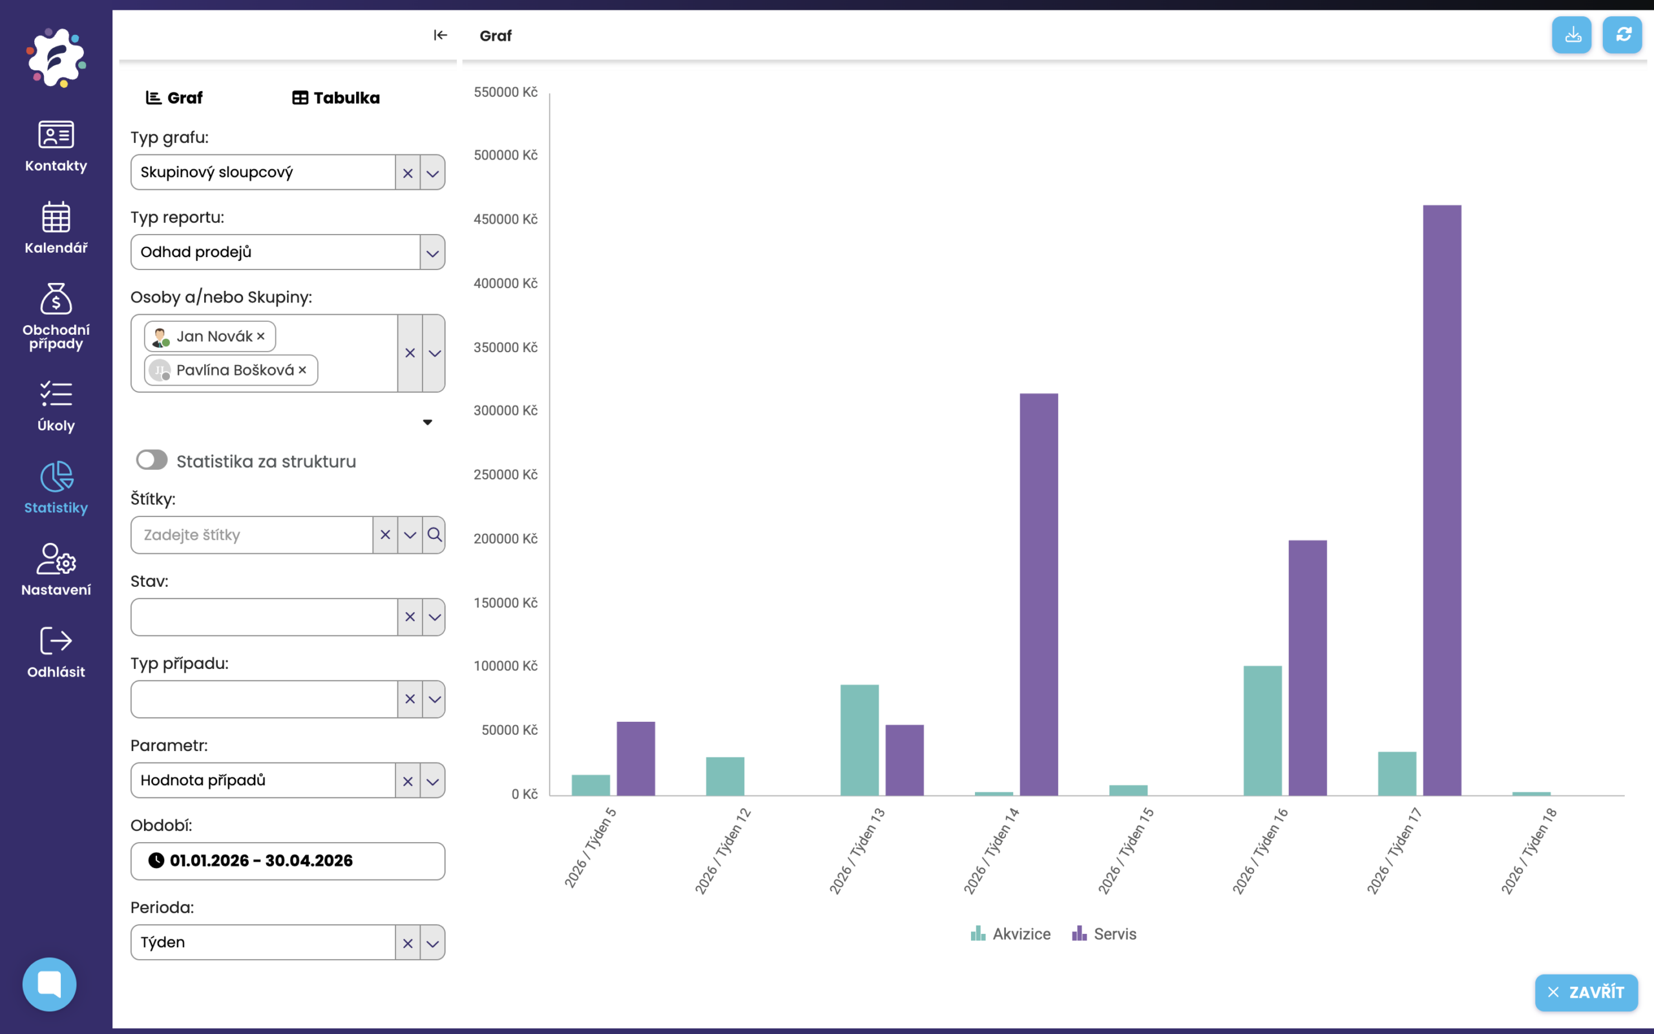Open the Perioda dropdown arrow

point(432,943)
